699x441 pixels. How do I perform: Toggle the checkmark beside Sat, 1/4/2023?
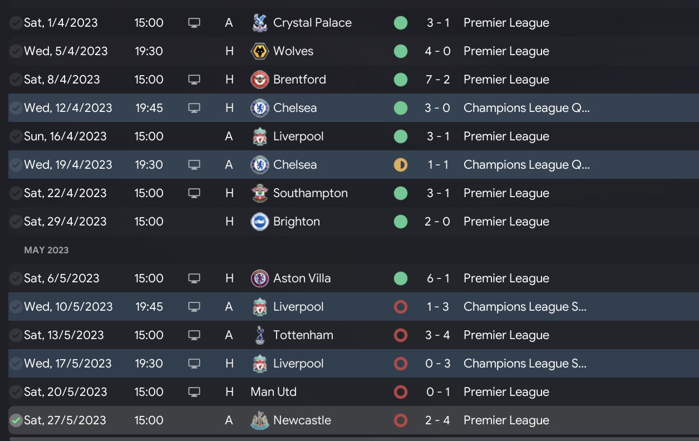(16, 23)
